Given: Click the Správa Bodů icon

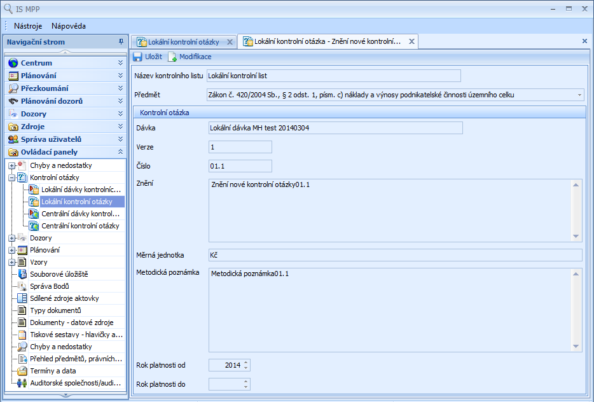Looking at the screenshot, I should (22, 286).
